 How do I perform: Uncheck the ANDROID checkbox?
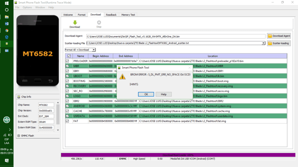(x=67, y=106)
